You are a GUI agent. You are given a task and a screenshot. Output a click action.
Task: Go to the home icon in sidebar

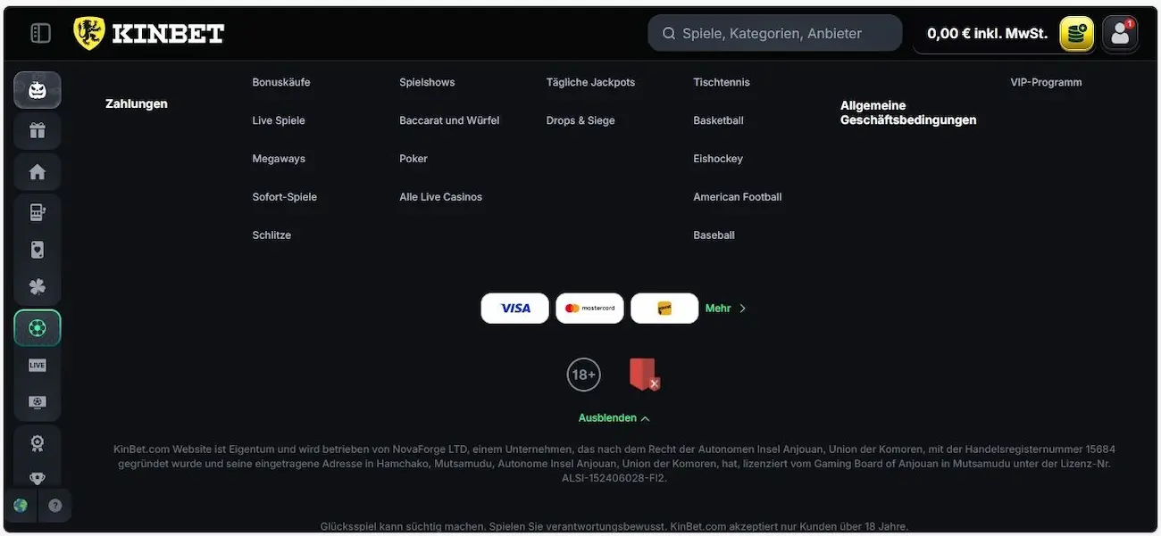click(x=38, y=172)
